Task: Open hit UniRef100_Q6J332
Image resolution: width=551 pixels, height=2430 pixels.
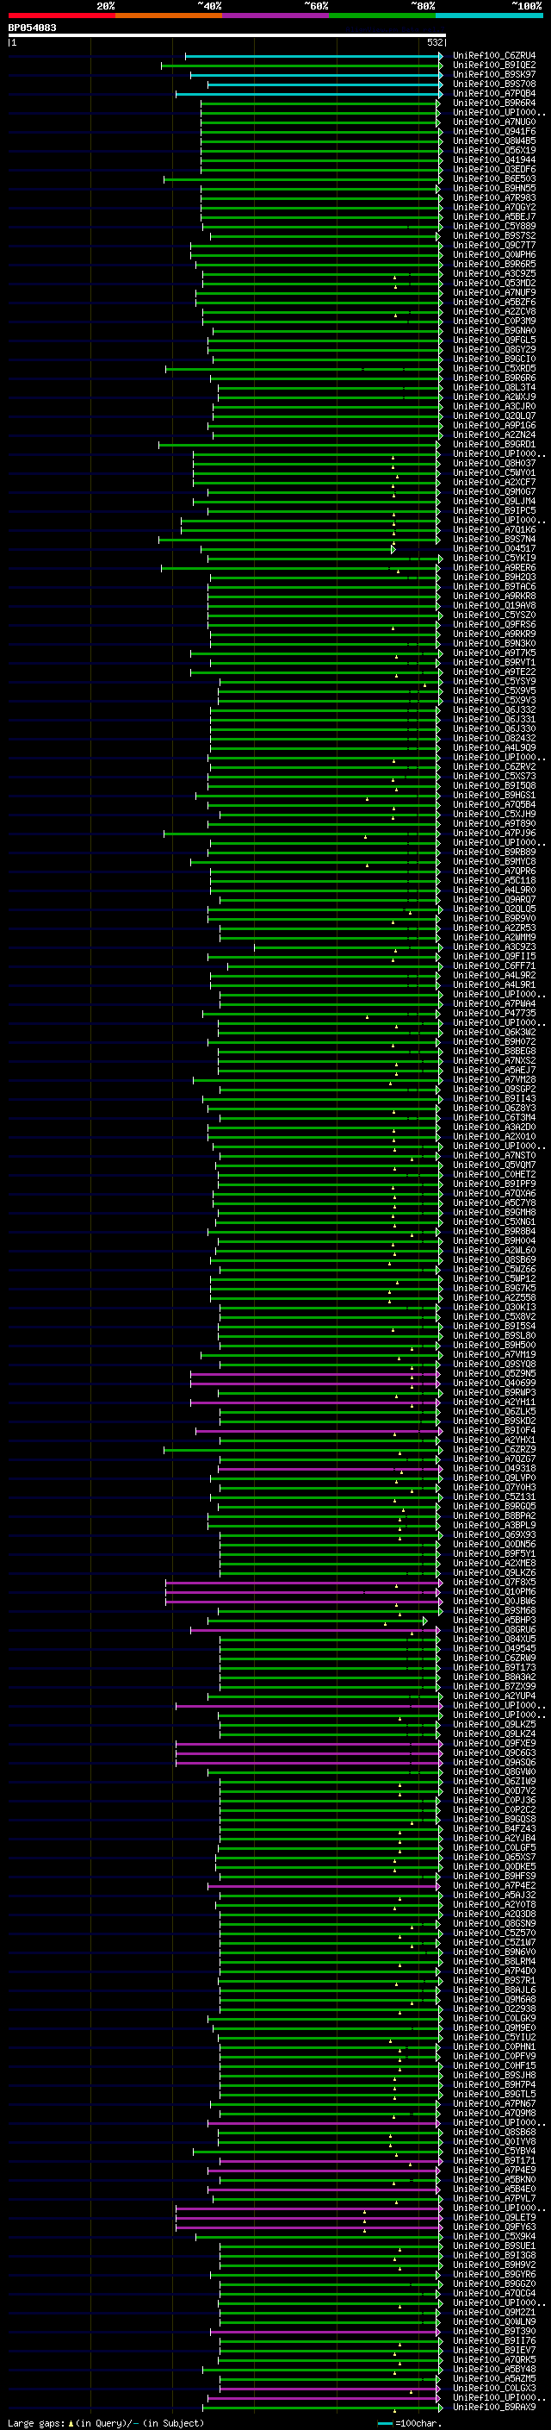Action: (x=494, y=710)
